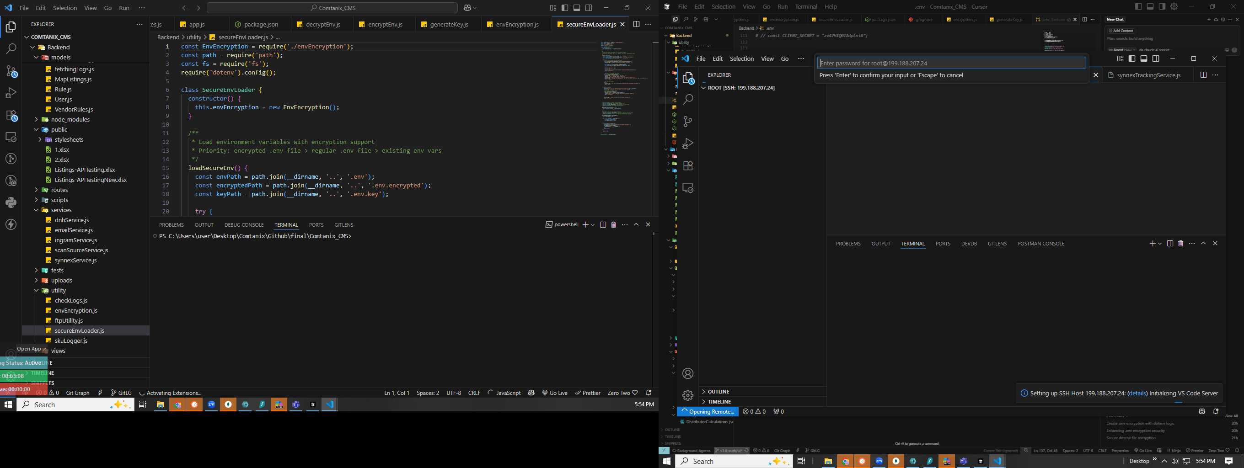
Task: Toggle bottom panel in left VS Code title bar
Action: tap(577, 8)
